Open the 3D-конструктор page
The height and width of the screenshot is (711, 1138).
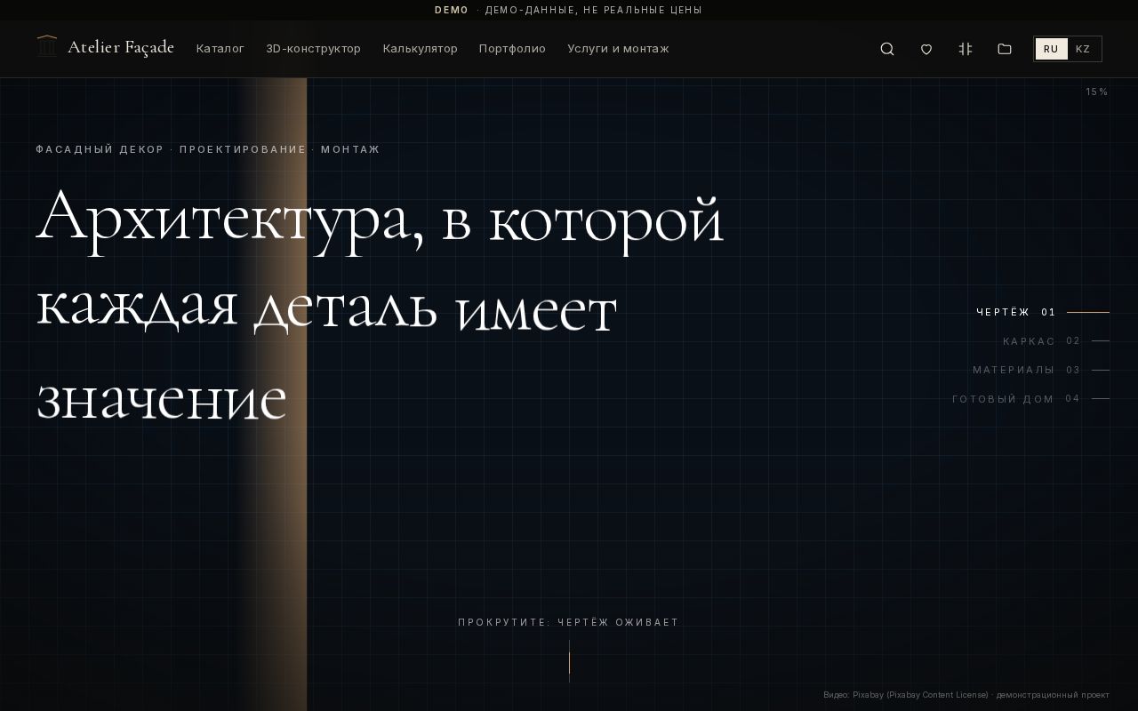click(314, 49)
